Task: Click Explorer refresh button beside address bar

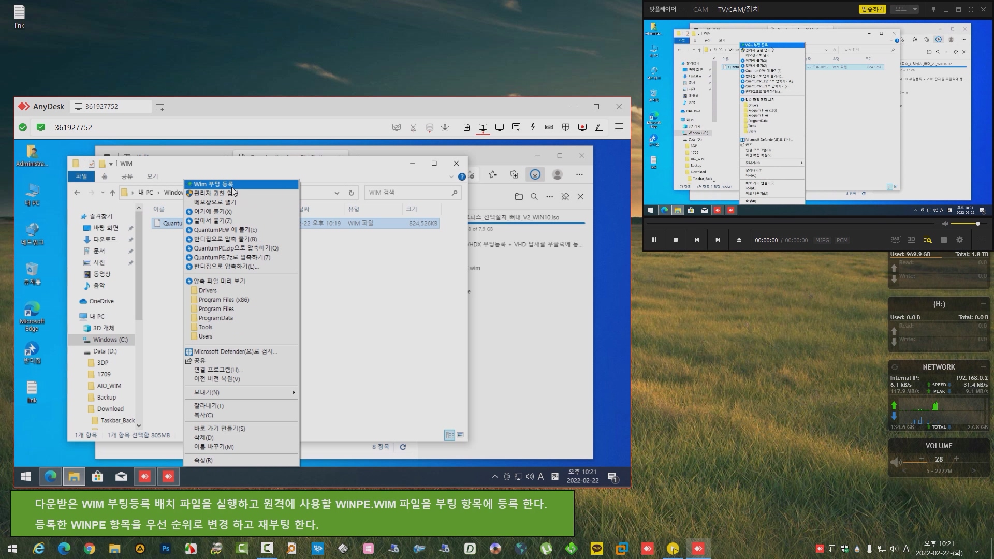Action: (351, 193)
